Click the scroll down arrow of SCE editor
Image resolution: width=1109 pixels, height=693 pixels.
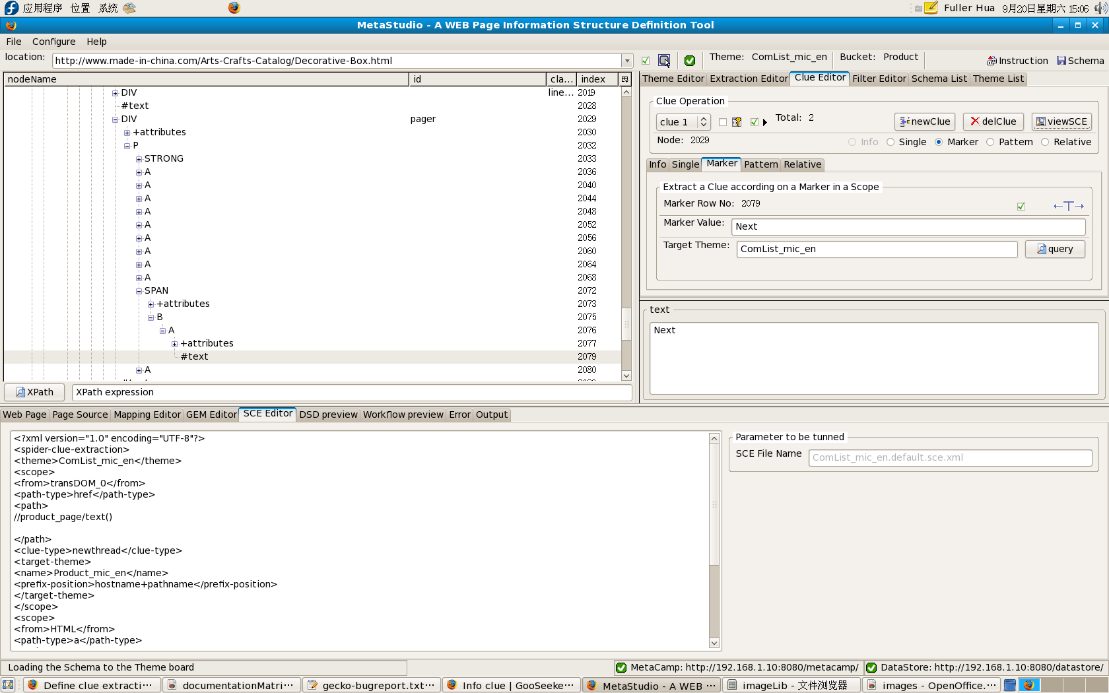pyautogui.click(x=714, y=643)
